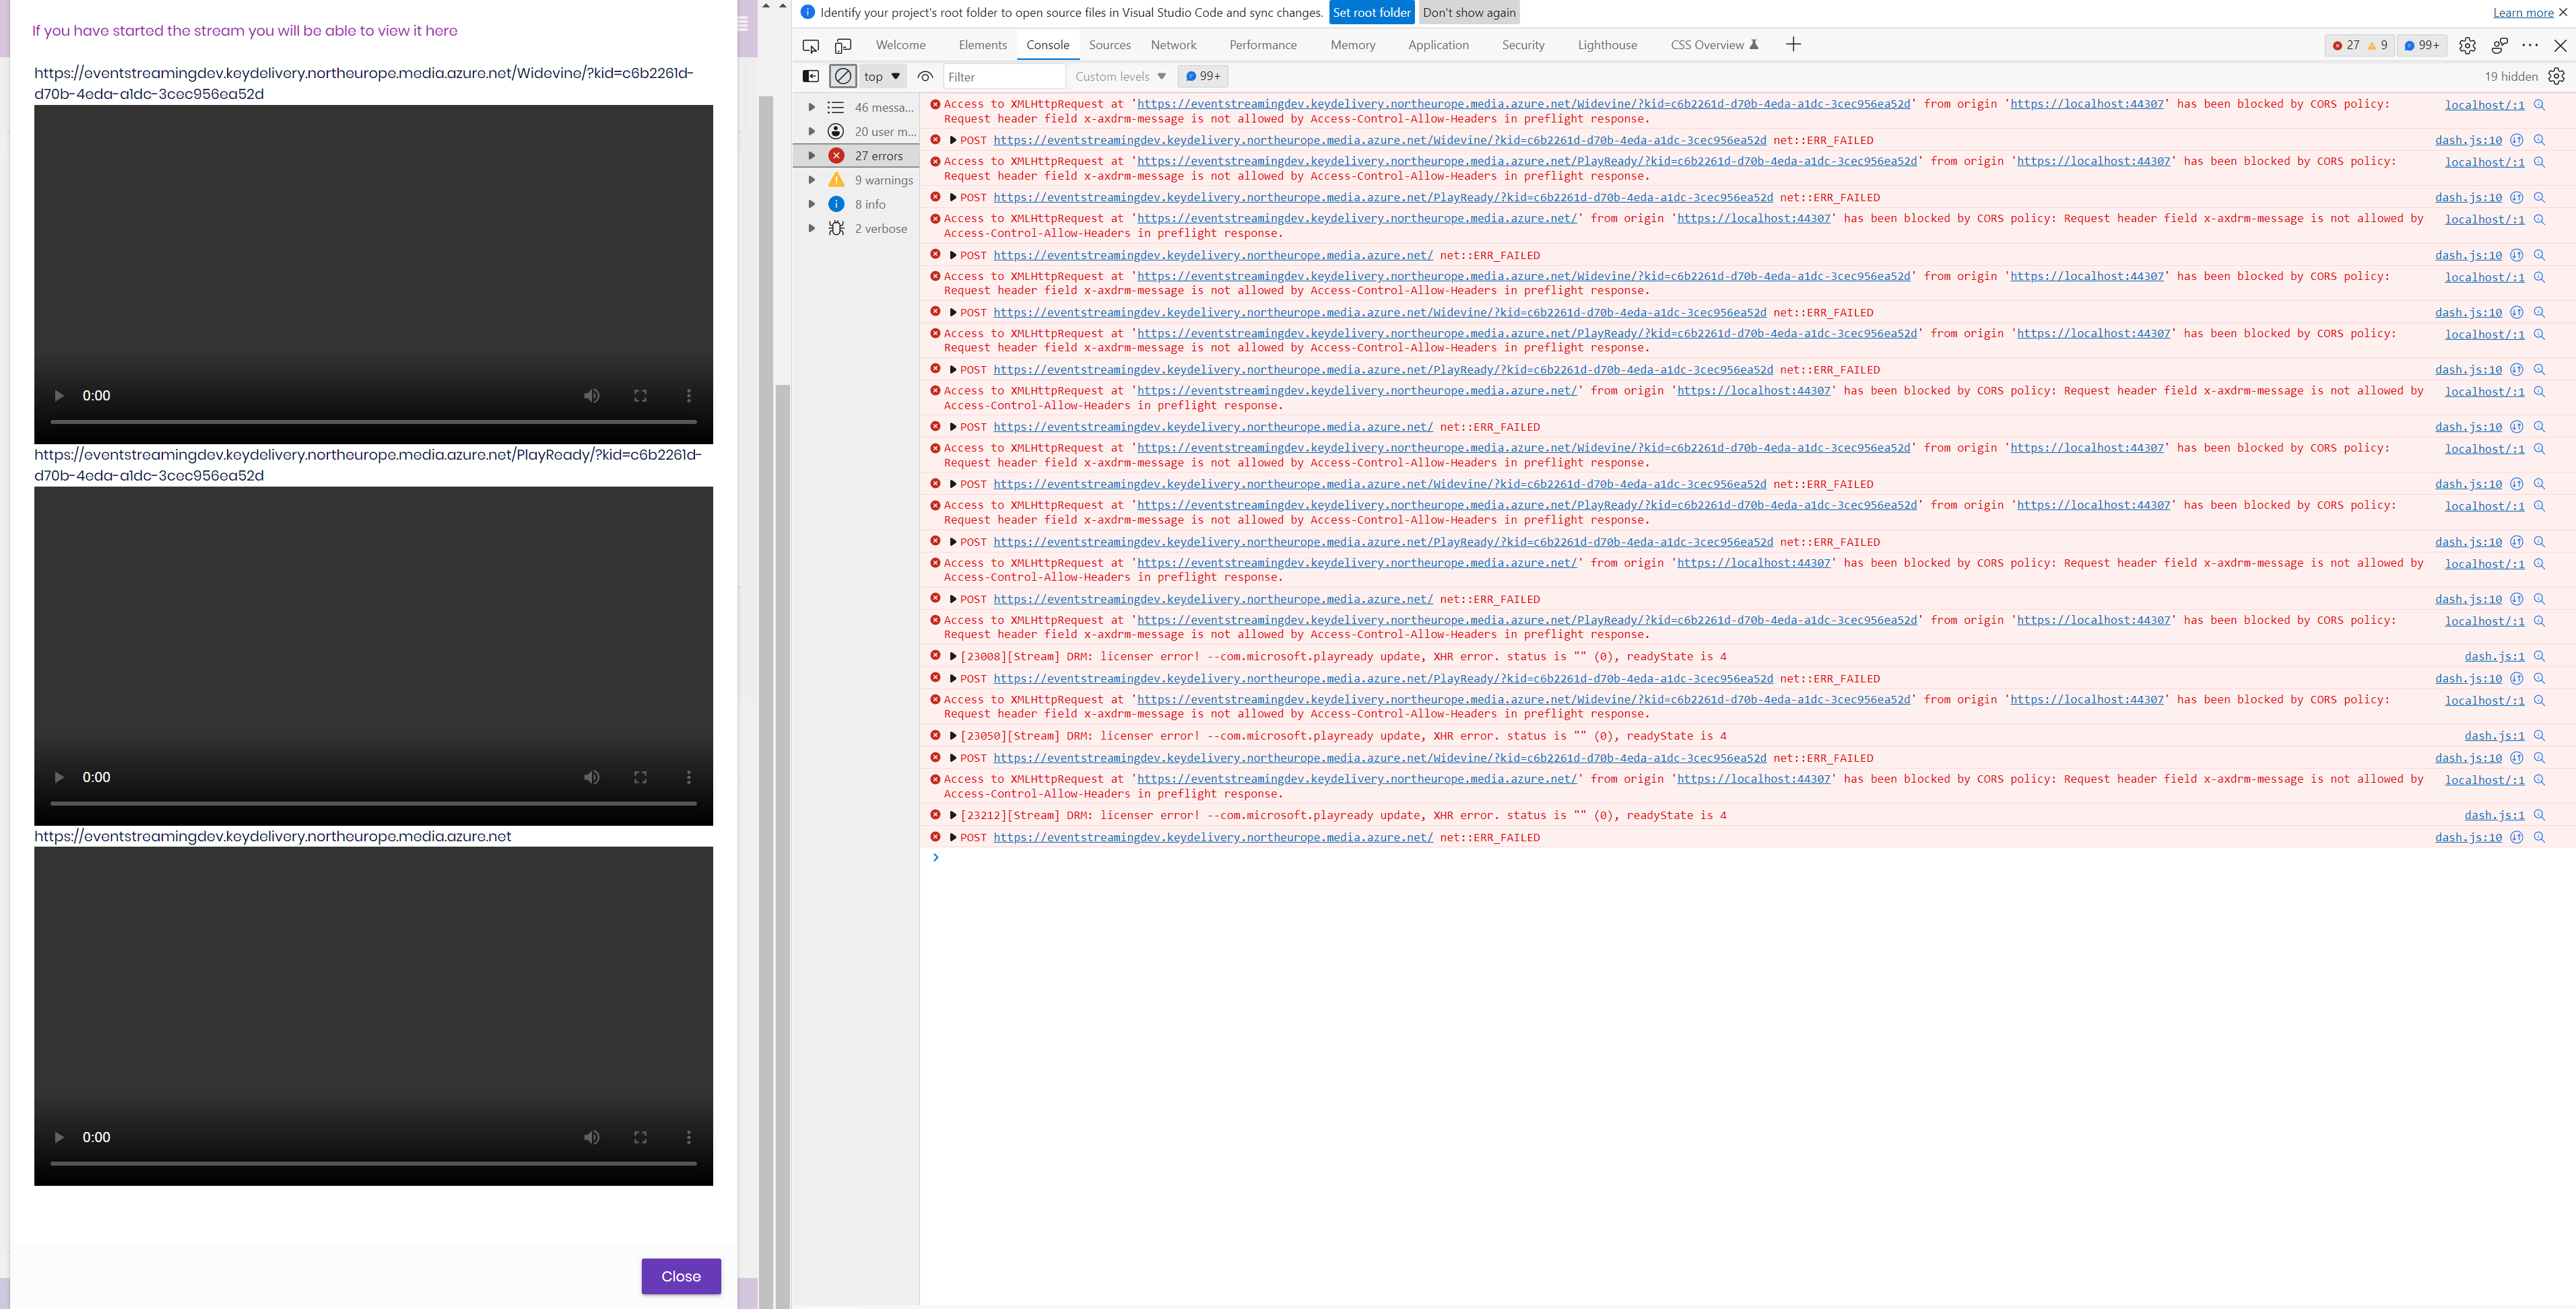This screenshot has width=2576, height=1309.
Task: Open the Custom levels dropdown
Action: (1119, 76)
